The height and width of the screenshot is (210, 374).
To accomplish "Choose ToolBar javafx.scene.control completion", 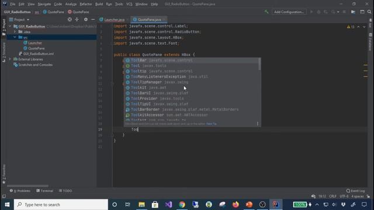I will tap(191, 61).
